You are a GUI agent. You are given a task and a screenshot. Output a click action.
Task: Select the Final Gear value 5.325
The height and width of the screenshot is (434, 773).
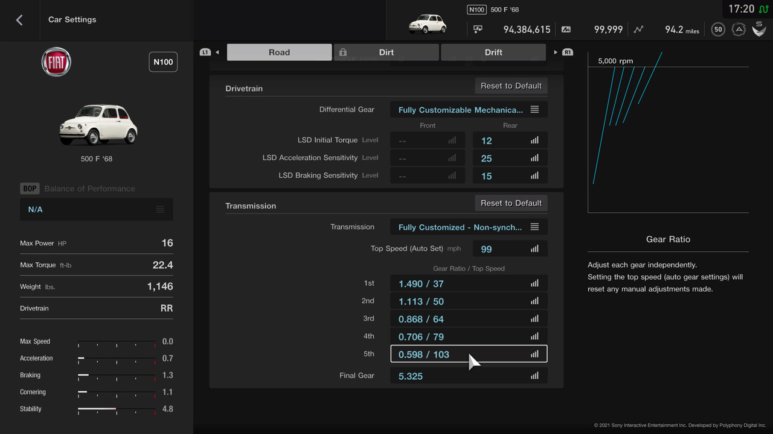coord(469,376)
